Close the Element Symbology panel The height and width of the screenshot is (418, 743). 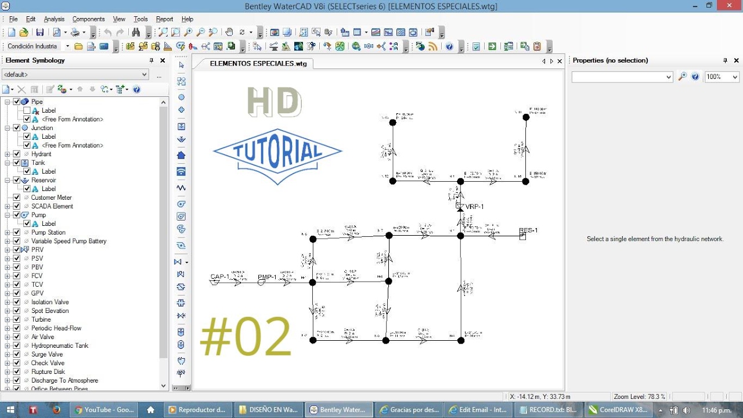click(x=163, y=60)
